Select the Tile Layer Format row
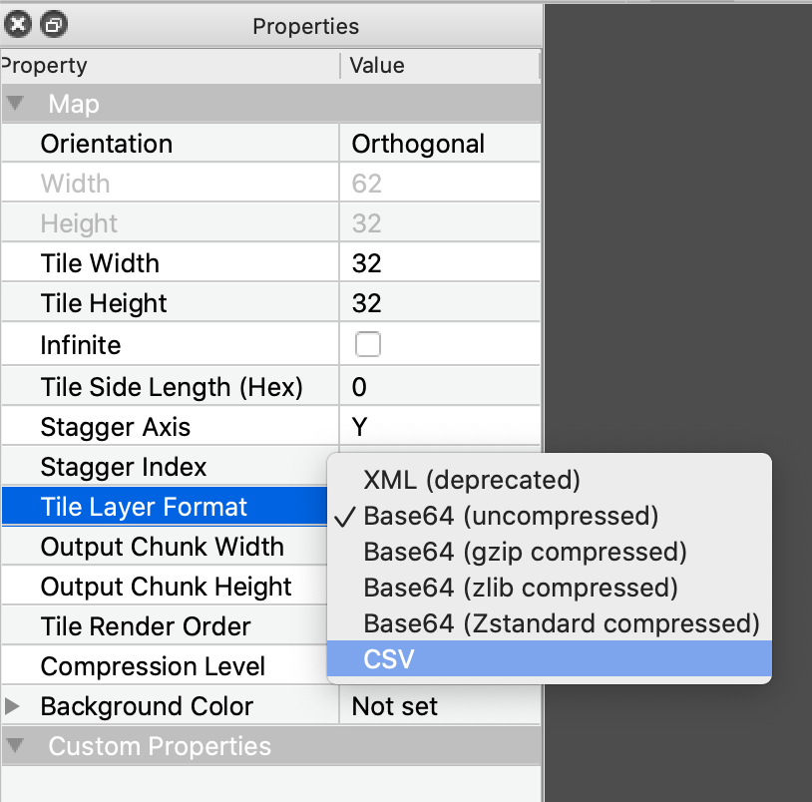The image size is (812, 802). pyautogui.click(x=165, y=507)
